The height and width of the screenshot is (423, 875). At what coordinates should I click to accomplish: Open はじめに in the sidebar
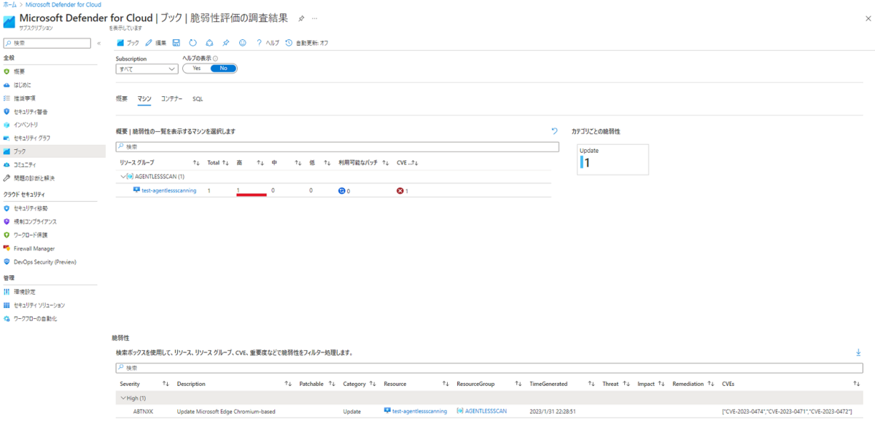23,84
